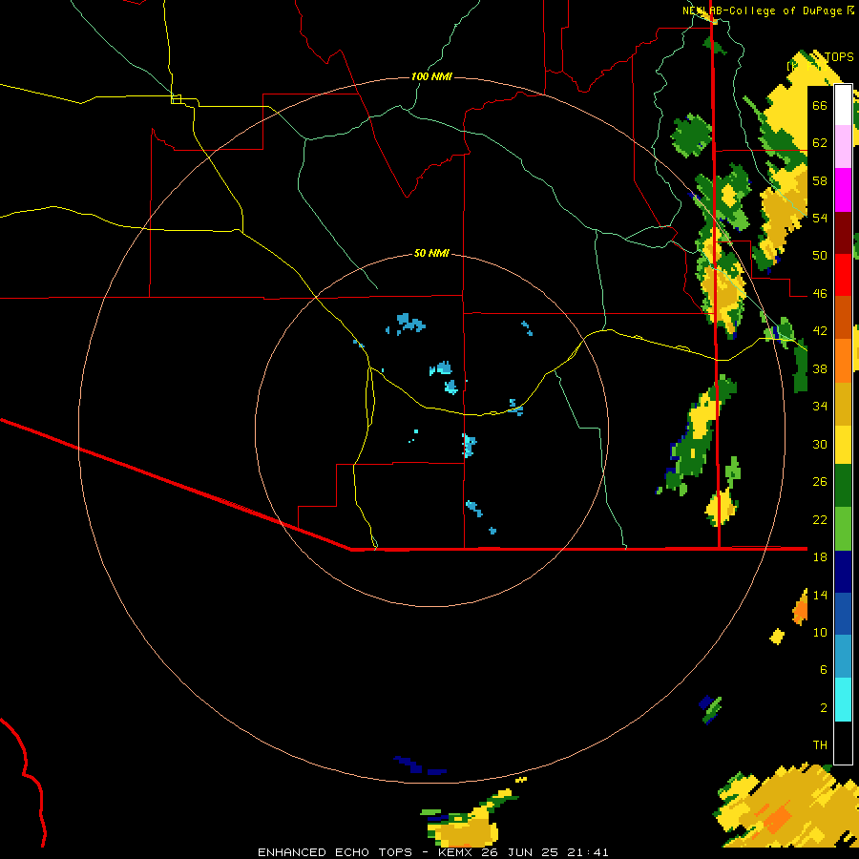Click the "TOPS" legend title
This screenshot has width=859, height=859.
839,57
